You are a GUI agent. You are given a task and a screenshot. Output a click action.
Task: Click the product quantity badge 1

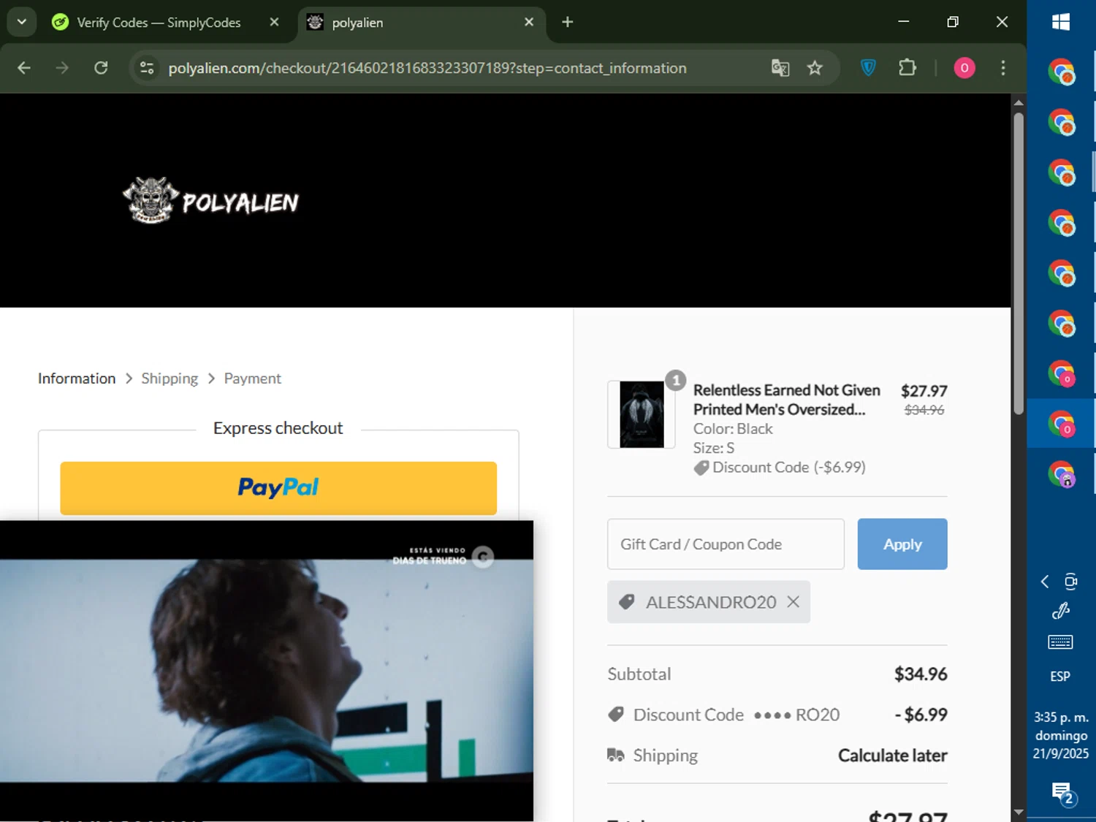(676, 380)
